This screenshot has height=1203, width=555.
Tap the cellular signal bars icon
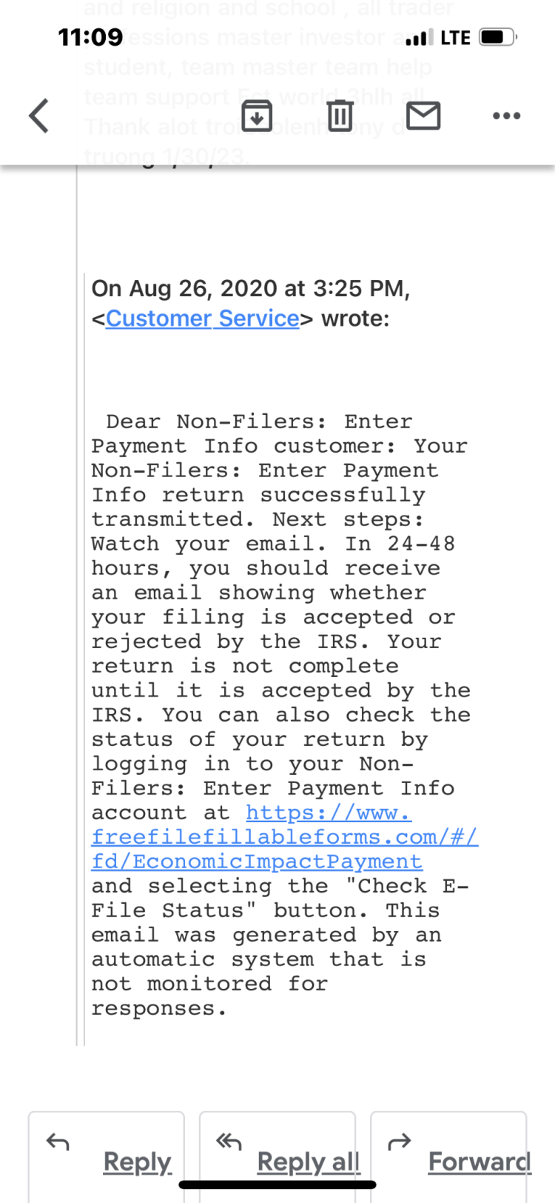coord(420,37)
